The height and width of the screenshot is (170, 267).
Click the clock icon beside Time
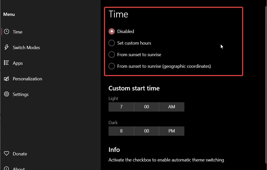[x=6, y=31]
